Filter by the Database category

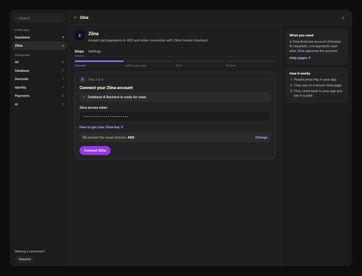pyautogui.click(x=39, y=71)
